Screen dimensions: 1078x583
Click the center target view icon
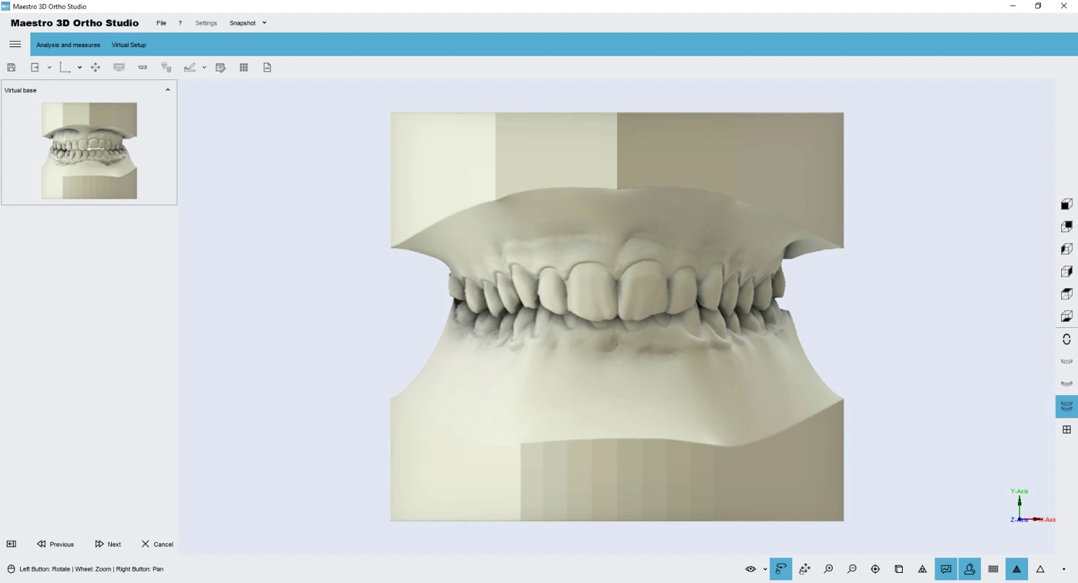click(x=875, y=569)
